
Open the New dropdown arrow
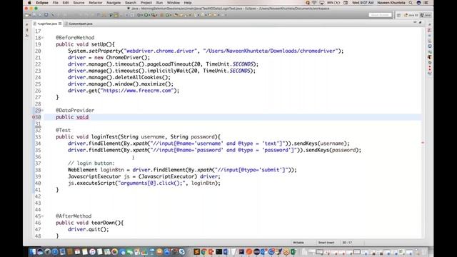click(x=30, y=15)
